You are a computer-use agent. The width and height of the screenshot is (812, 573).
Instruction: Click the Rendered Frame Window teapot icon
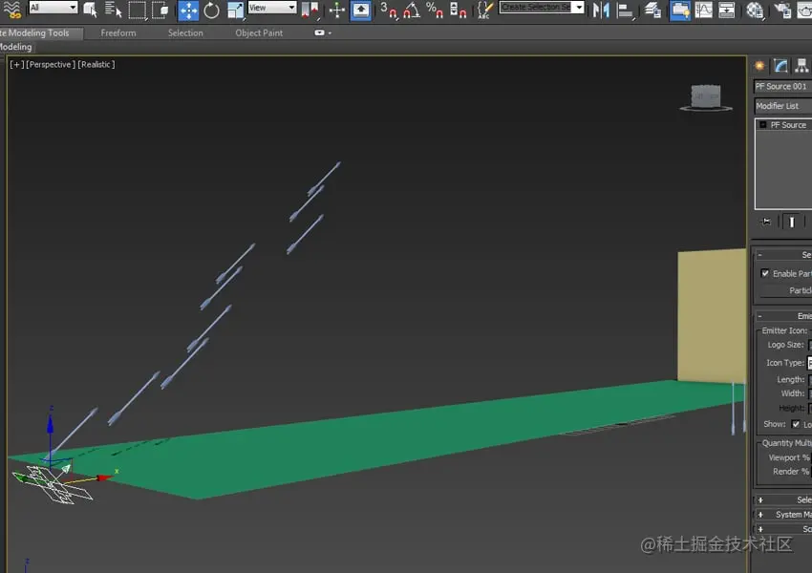[x=804, y=10]
